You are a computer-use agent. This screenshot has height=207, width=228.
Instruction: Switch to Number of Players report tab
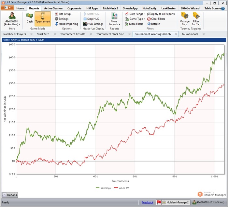pos(15,34)
